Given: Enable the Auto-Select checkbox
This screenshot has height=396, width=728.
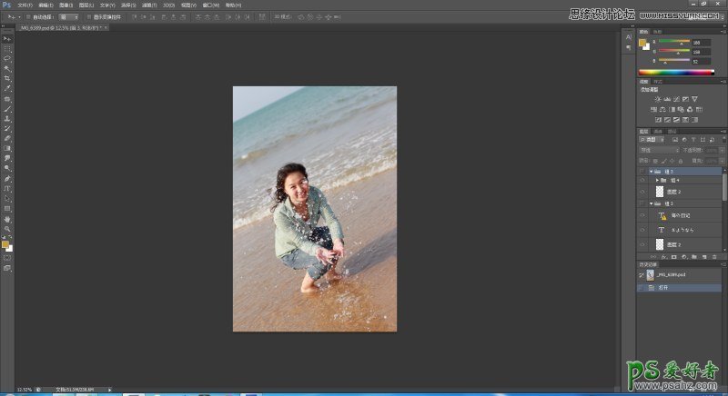Looking at the screenshot, I should pyautogui.click(x=29, y=16).
